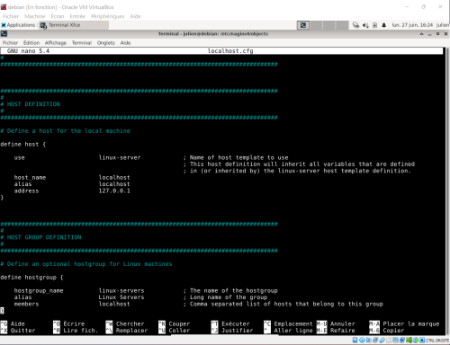Switch to first workspace with terminal icon
Image resolution: width=450 pixels, height=345 pixels.
pos(303,25)
